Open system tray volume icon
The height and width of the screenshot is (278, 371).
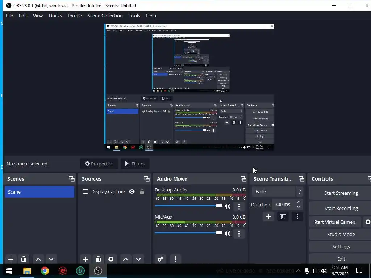(324, 271)
